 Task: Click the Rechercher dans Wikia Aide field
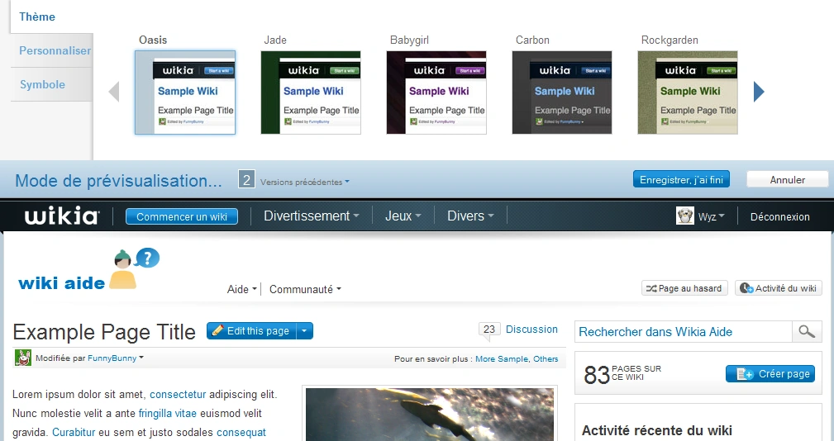[x=683, y=332]
